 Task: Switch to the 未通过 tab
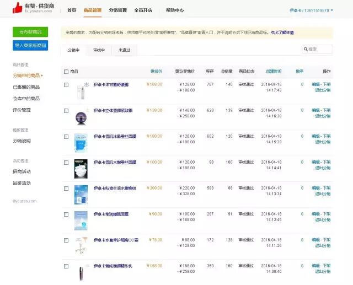(x=125, y=50)
